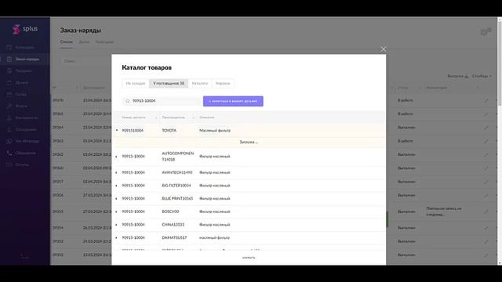Open the Услуги wrench icon in sidebar

click(x=9, y=106)
